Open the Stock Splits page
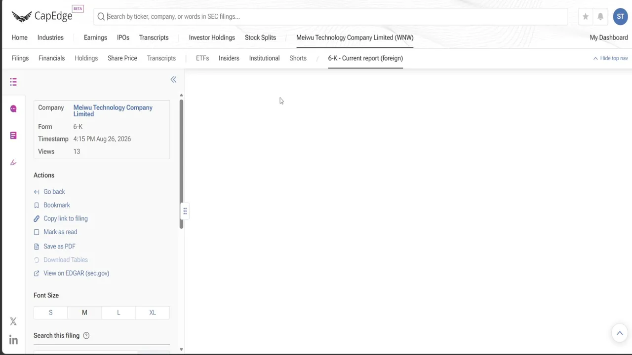 tap(260, 37)
